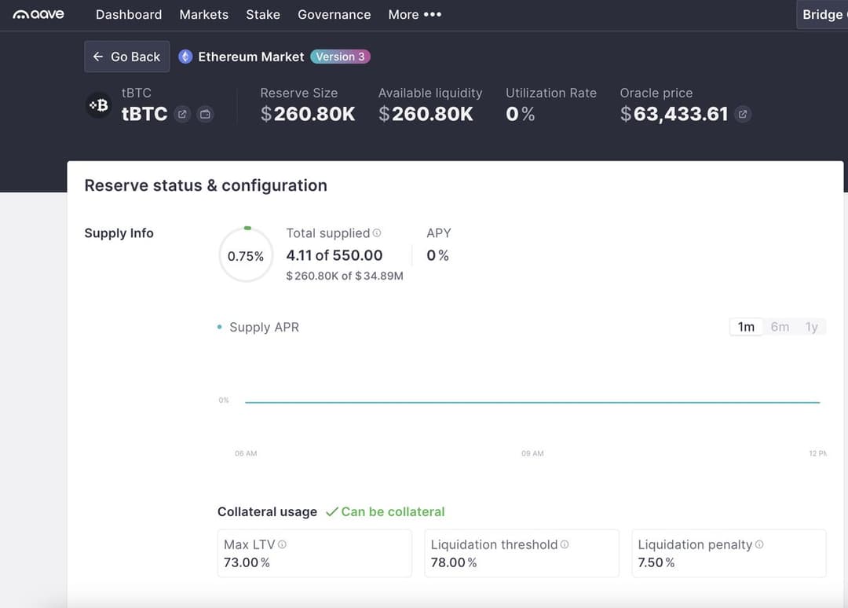The width and height of the screenshot is (848, 608).
Task: Click the Version 3 badge
Action: tap(340, 57)
